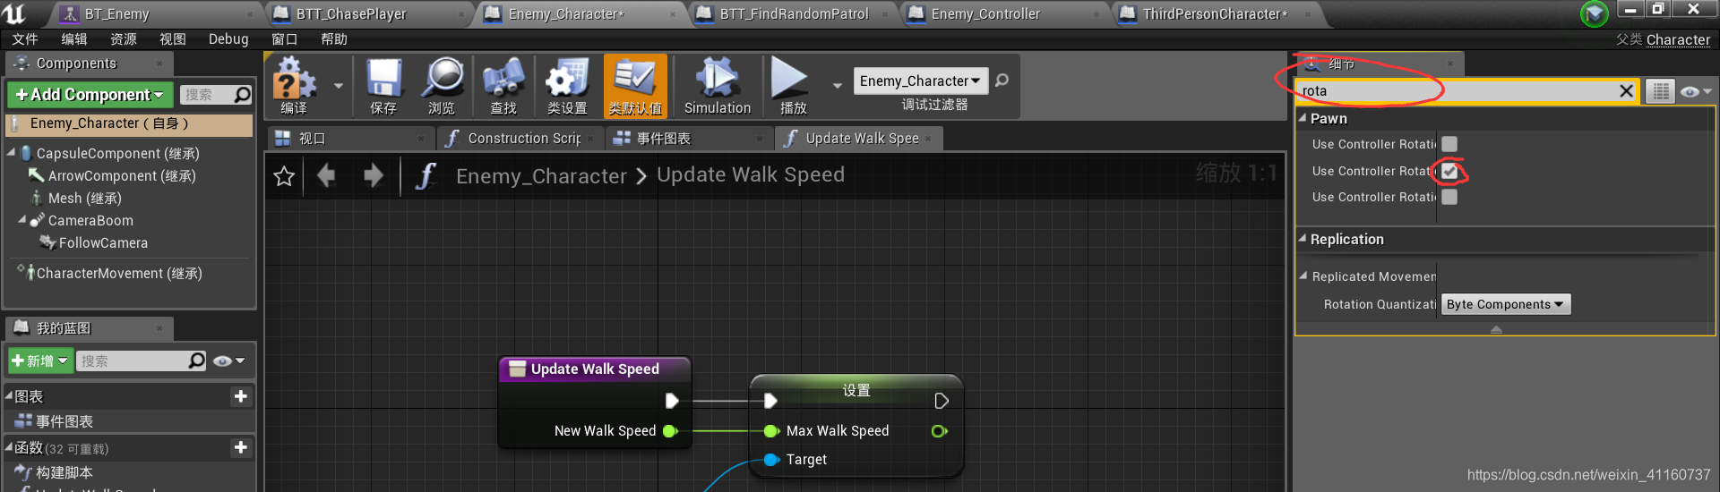Select Class Defaults (类默认值) button
The width and height of the screenshot is (1720, 492).
click(635, 86)
